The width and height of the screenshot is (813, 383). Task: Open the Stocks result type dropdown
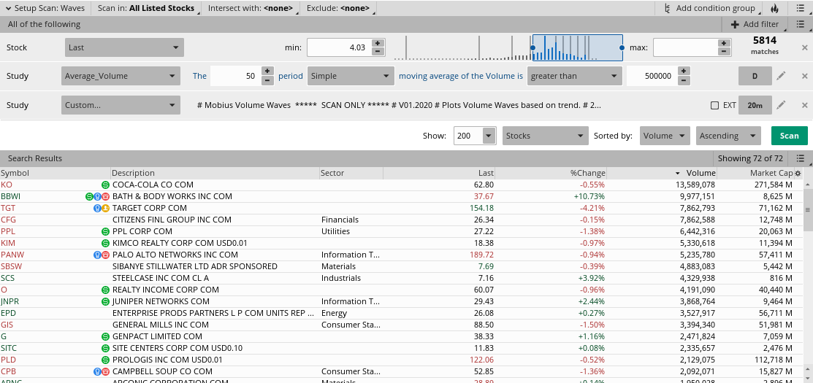(545, 136)
